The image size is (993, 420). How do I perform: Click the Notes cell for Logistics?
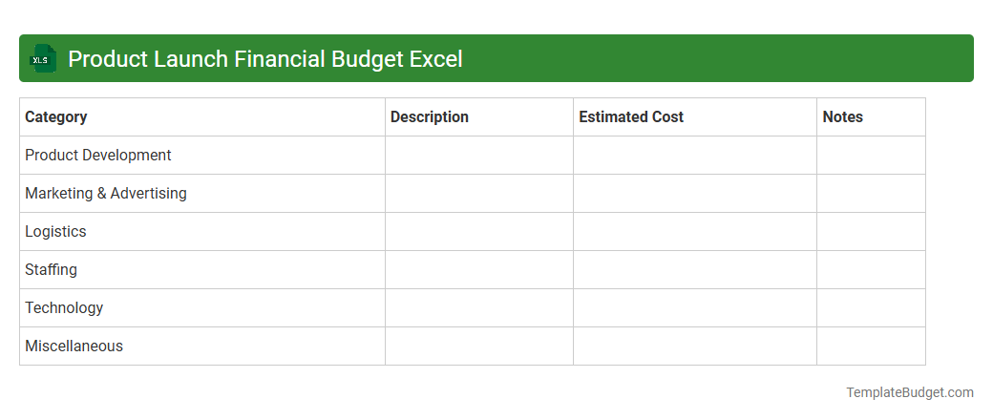pyautogui.click(x=872, y=232)
